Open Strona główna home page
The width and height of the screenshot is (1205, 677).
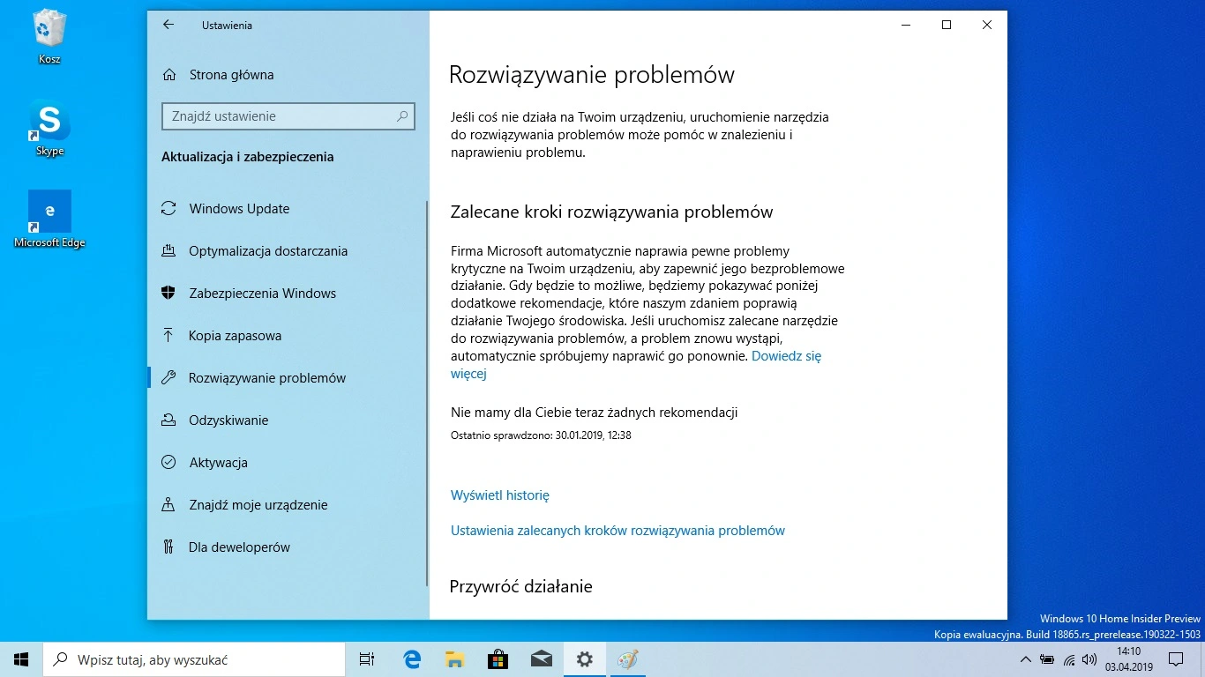pos(231,75)
